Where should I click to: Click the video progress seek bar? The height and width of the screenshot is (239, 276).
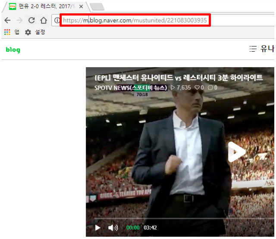[x=184, y=218]
